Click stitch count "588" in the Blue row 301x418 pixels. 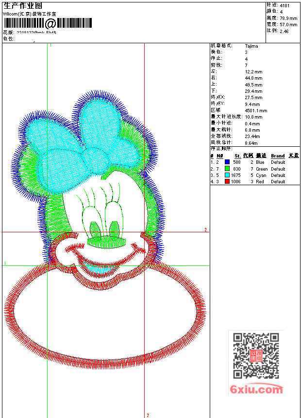237,162
